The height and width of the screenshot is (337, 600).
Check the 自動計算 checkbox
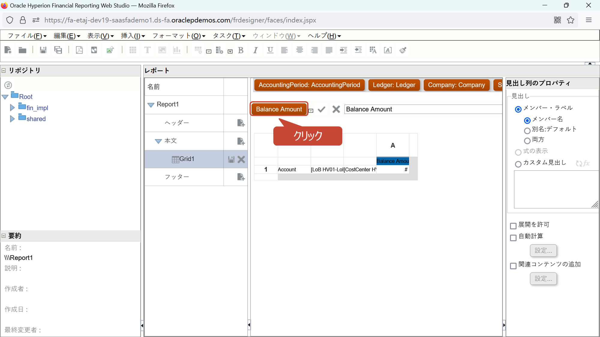(x=513, y=238)
